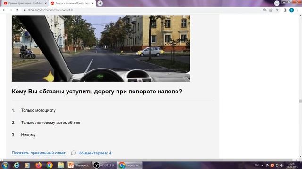Reload the drom.ru page

tap(17, 10)
